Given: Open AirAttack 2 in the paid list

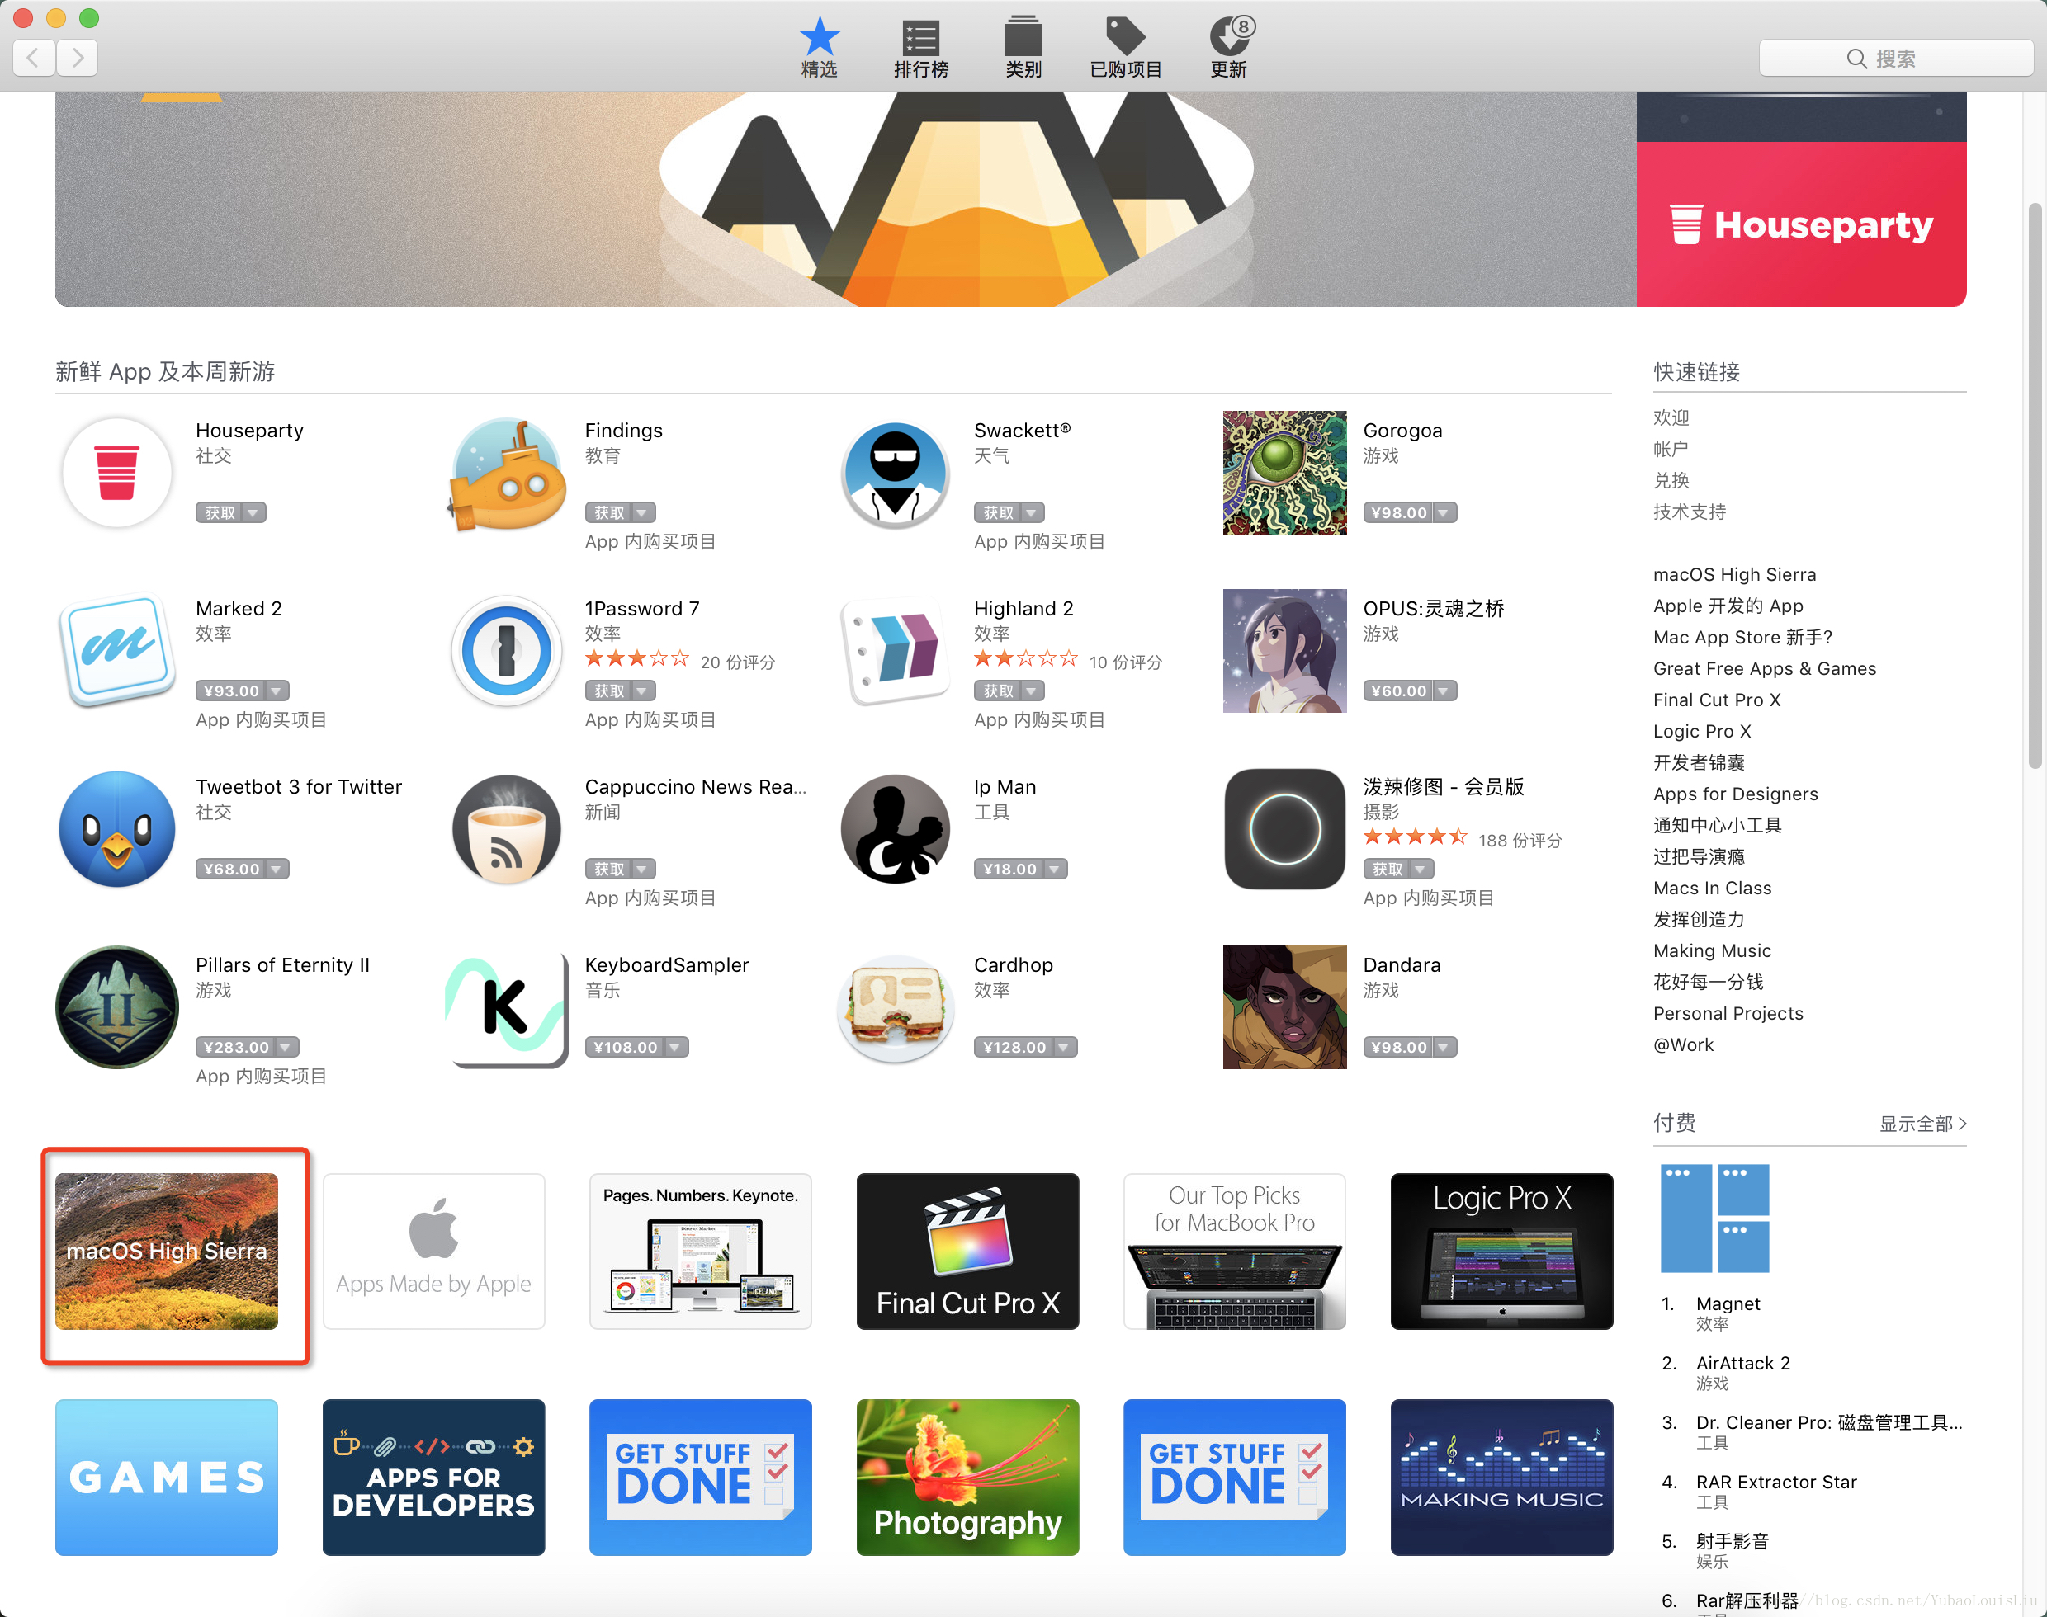Looking at the screenshot, I should [x=1743, y=1363].
